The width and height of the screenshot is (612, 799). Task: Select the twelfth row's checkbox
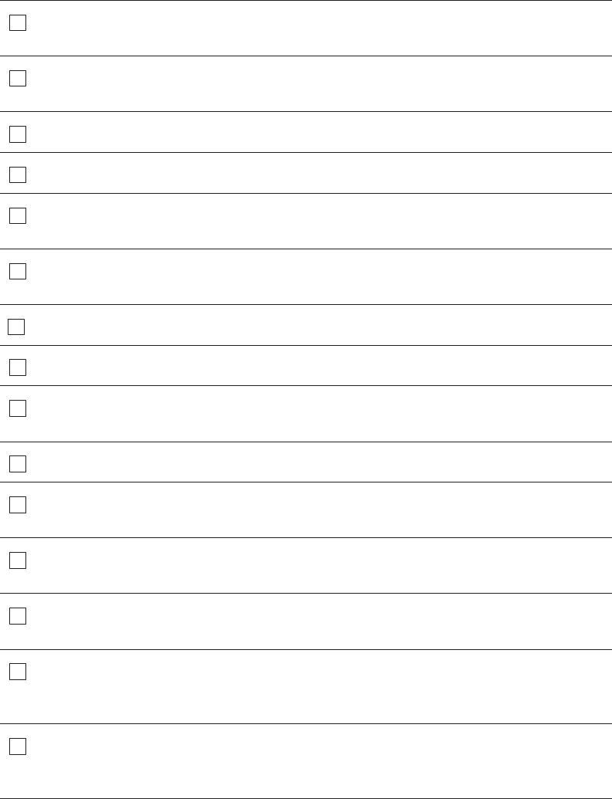pyautogui.click(x=18, y=560)
